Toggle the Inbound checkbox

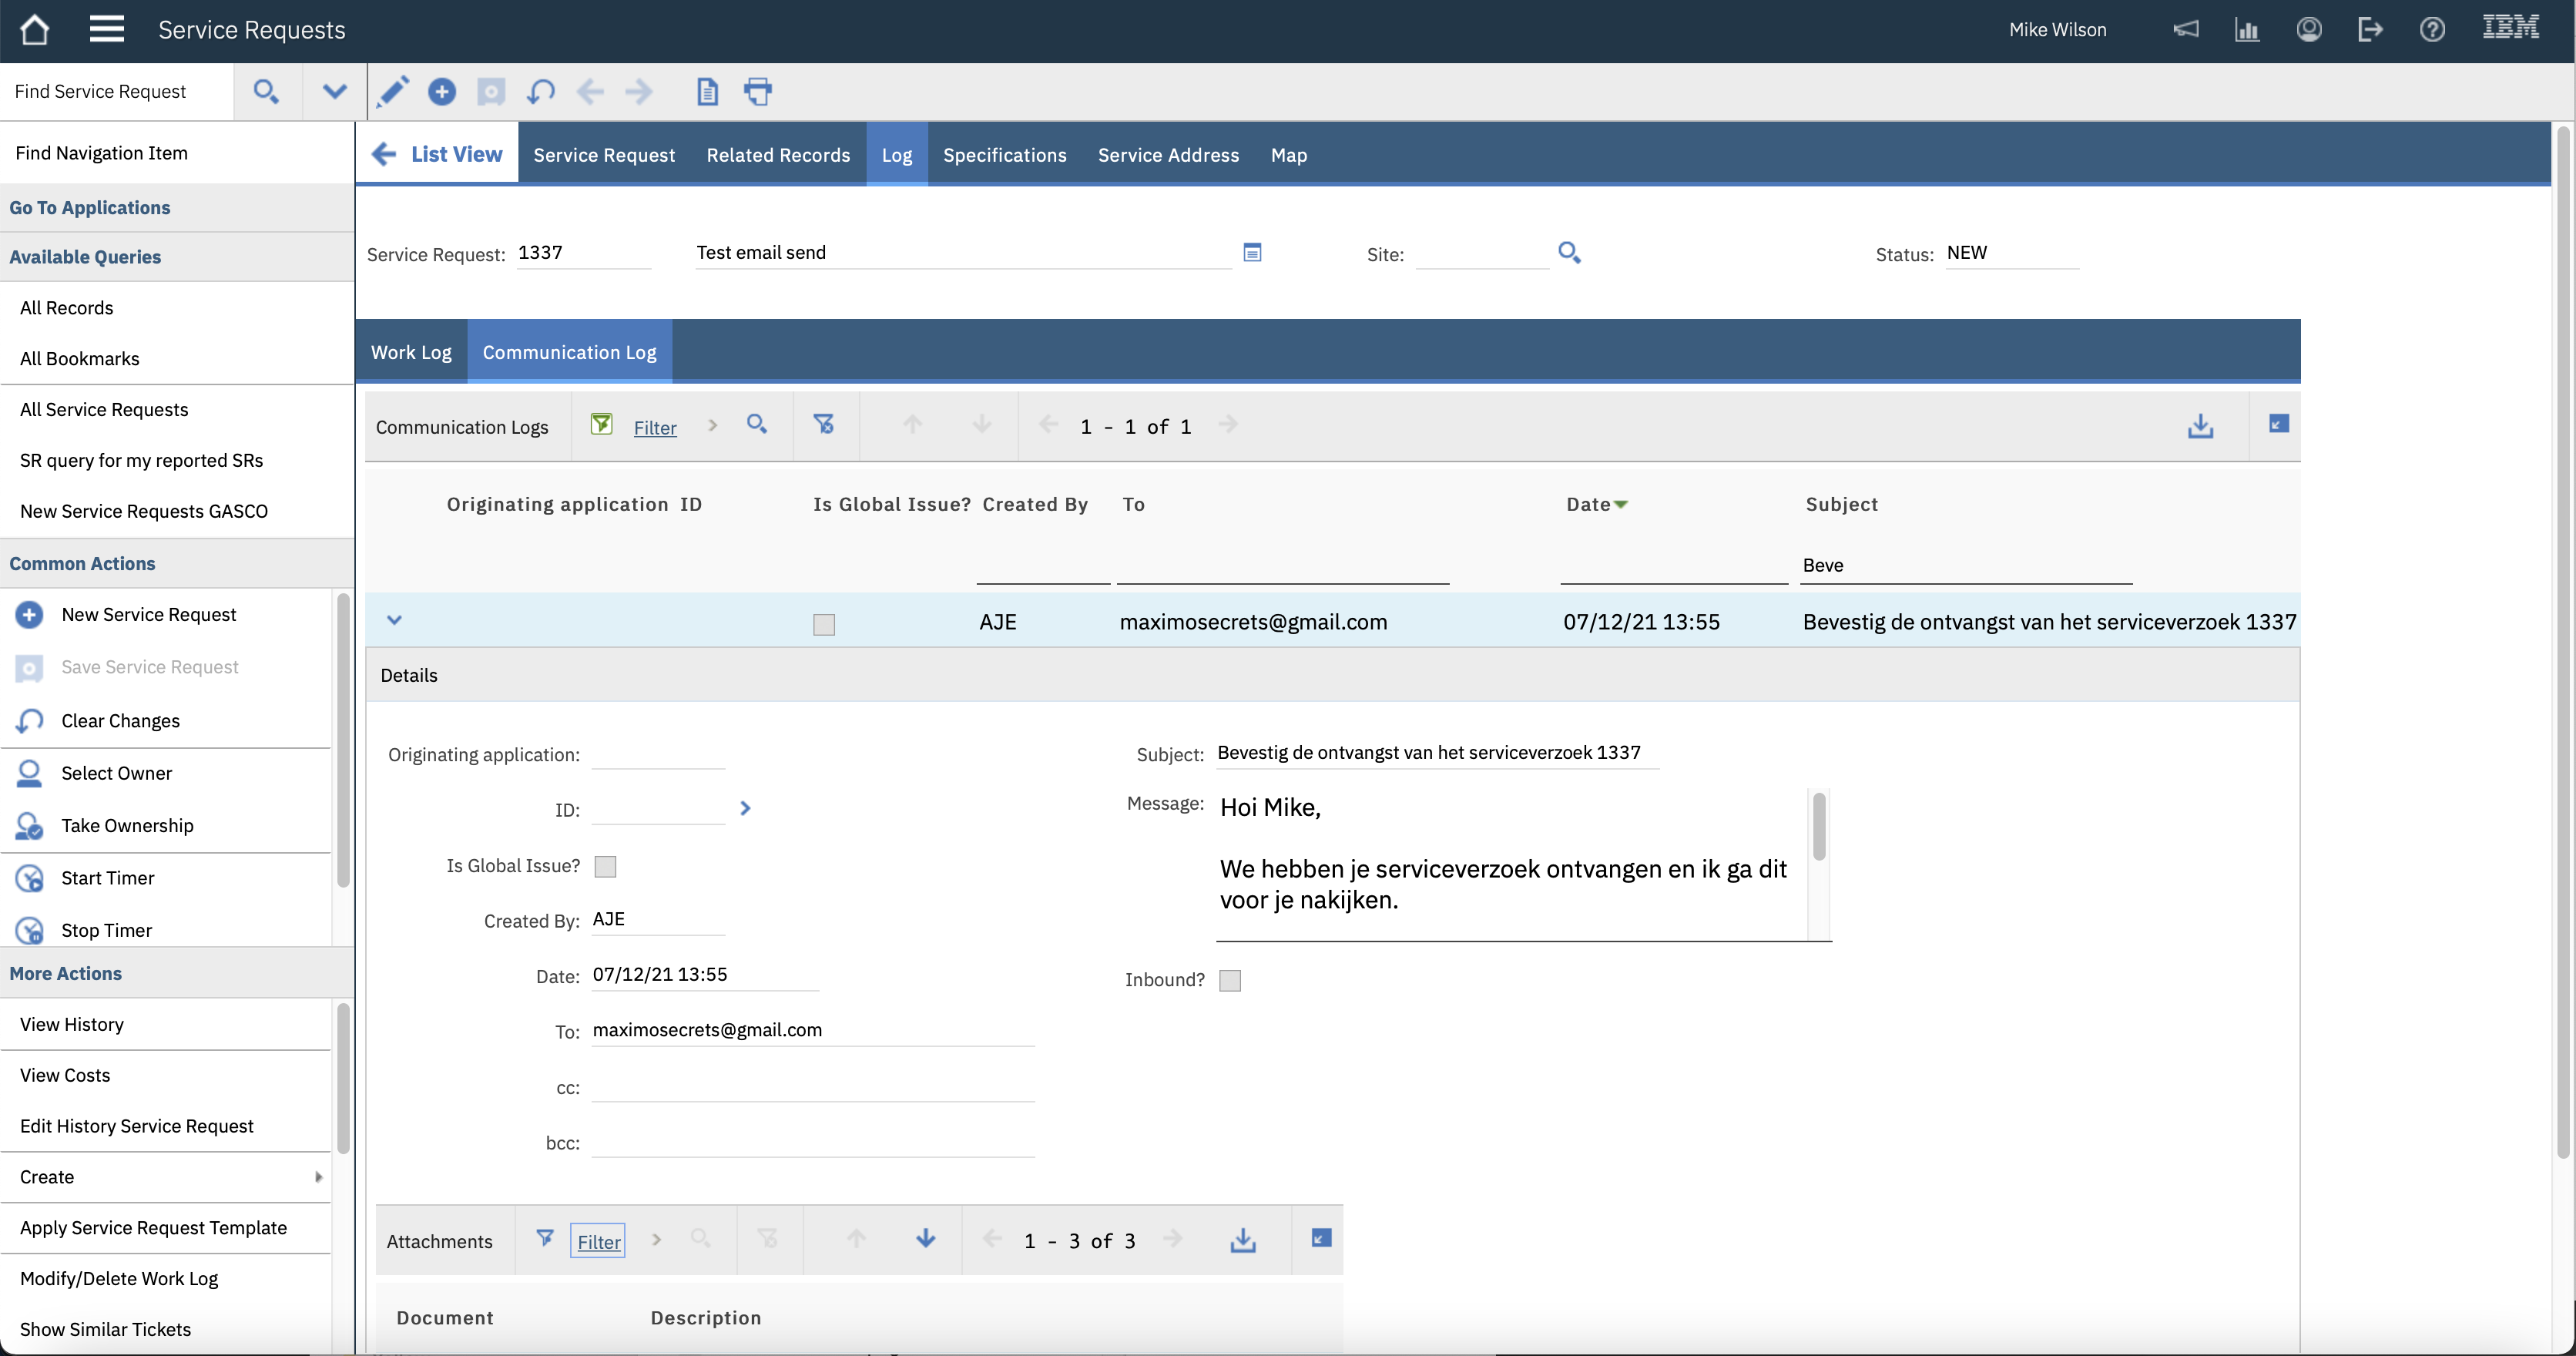point(1230,981)
